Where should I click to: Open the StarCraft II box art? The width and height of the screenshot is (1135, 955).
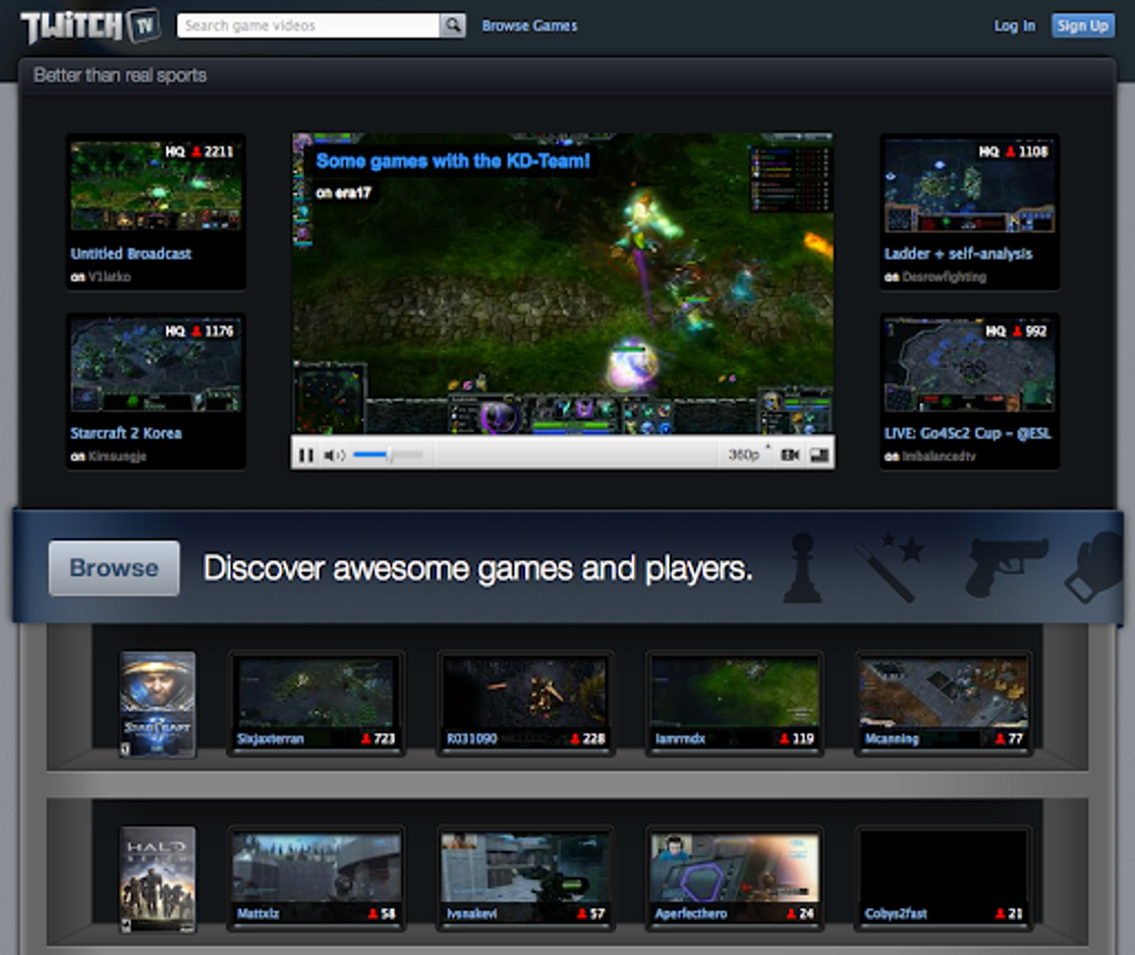pos(157,704)
